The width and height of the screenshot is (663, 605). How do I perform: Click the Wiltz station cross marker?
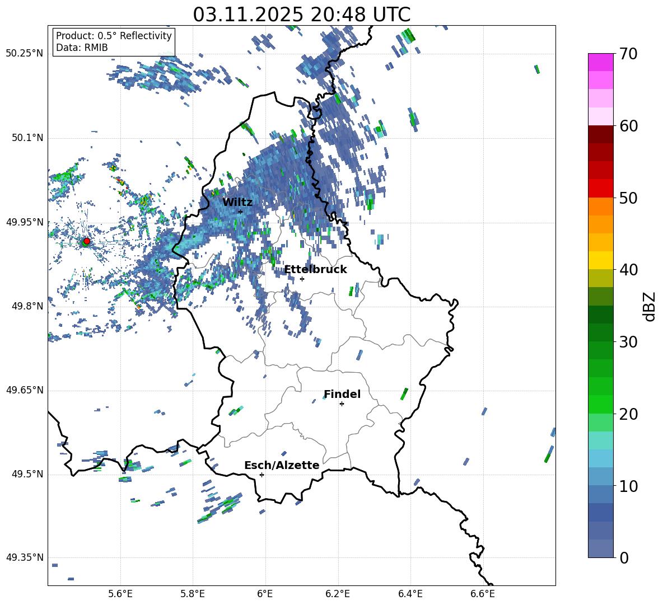pos(241,212)
